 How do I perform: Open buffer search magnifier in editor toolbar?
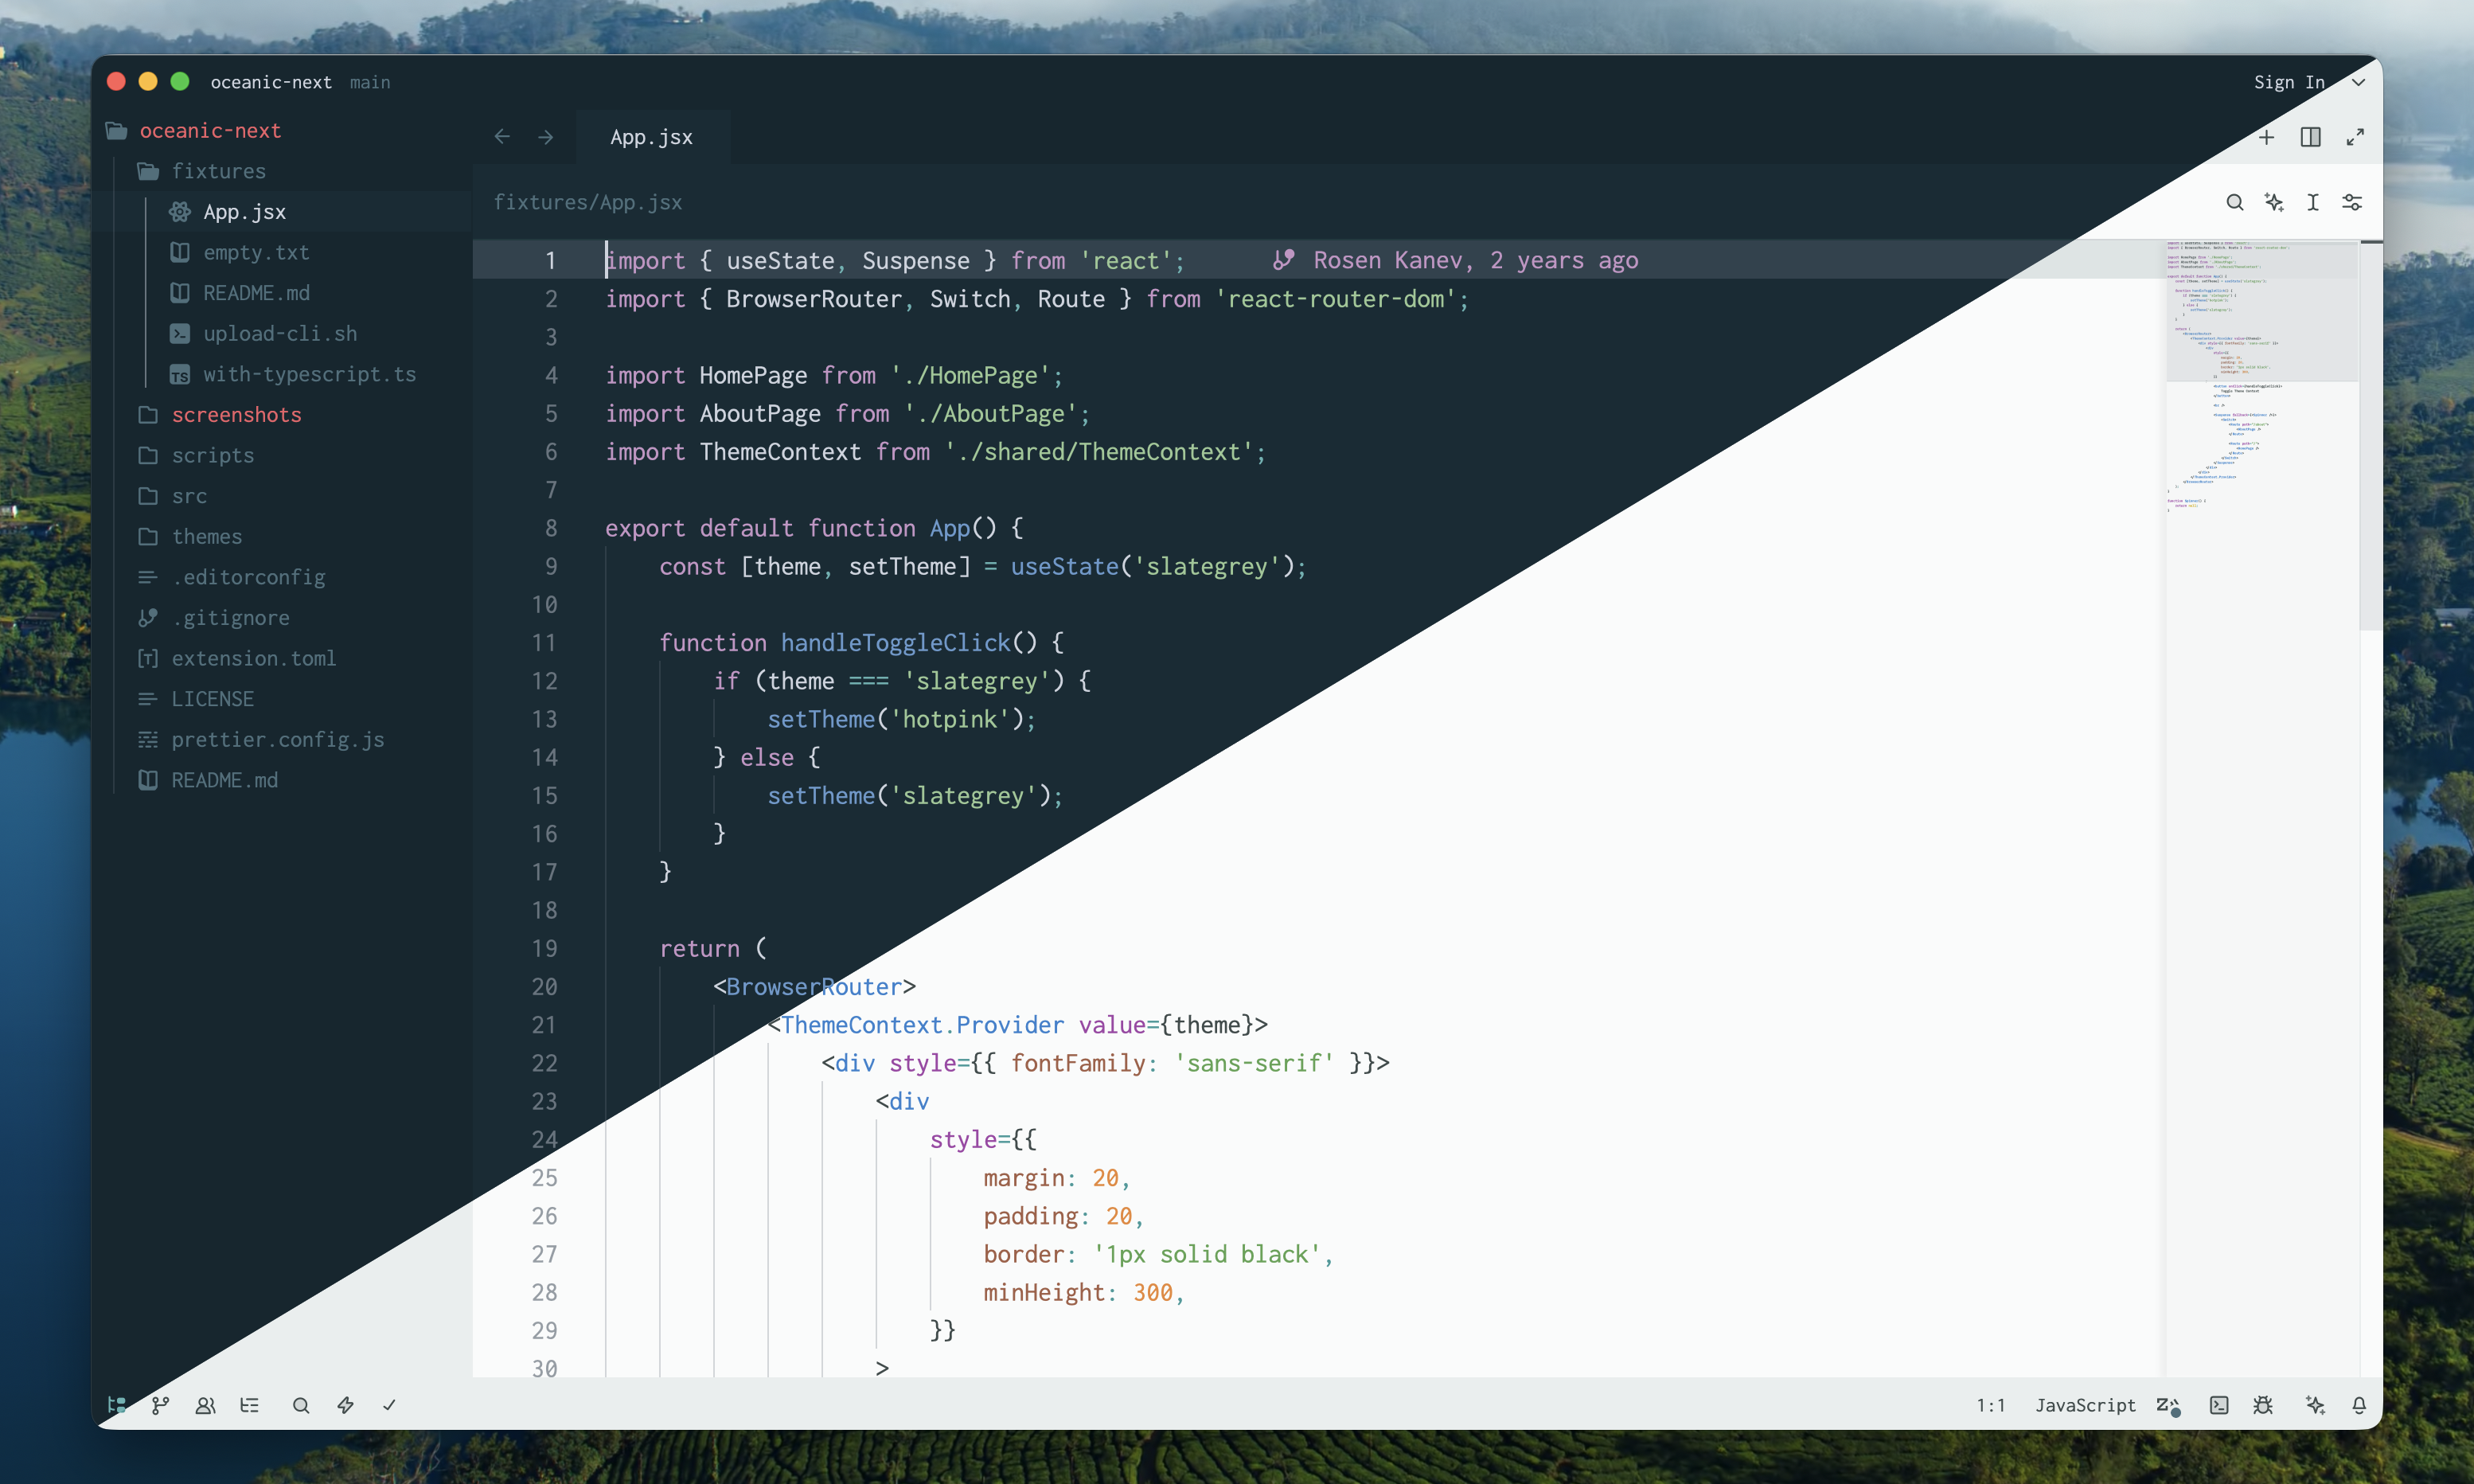tap(2235, 202)
